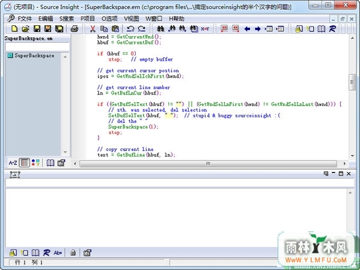360x270 pixels.
Task: Click the properties icon in bottom toolbar
Action: (x=87, y=253)
